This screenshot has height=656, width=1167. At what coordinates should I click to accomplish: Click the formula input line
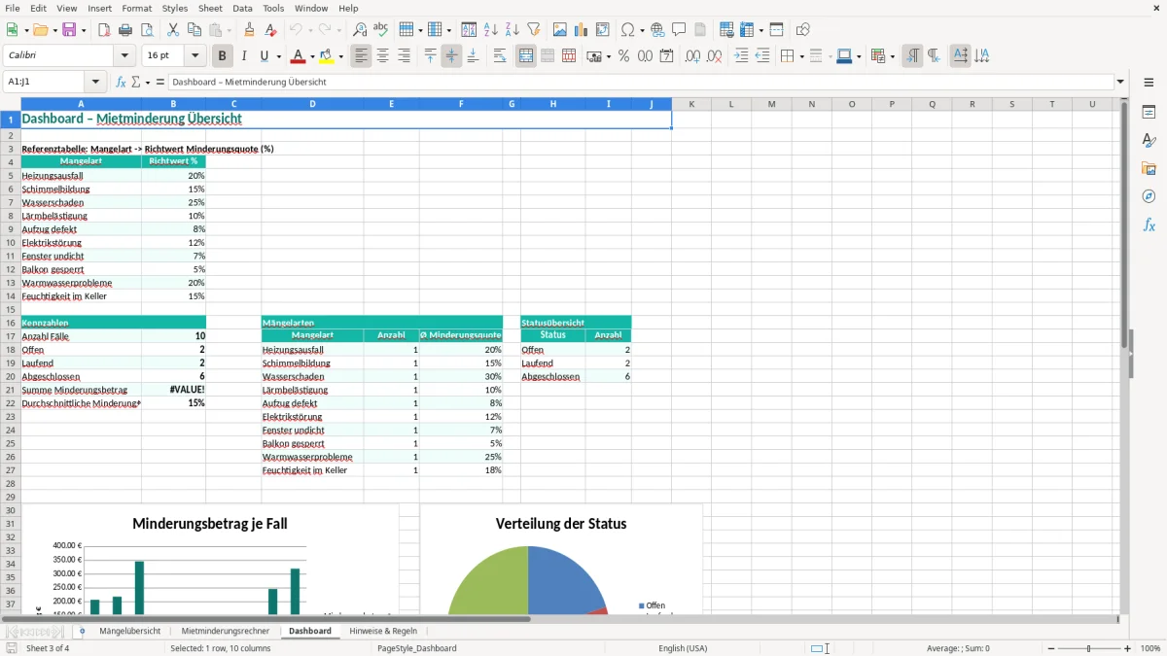[641, 83]
